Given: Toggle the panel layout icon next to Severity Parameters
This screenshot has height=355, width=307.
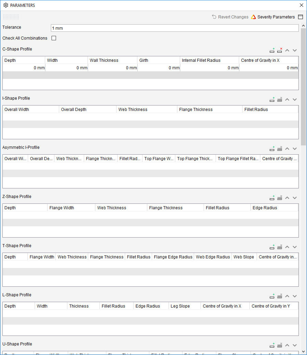Looking at the screenshot, I should point(301,17).
